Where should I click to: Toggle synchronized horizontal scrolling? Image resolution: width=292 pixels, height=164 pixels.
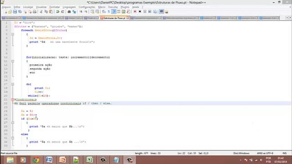pos(97,12)
